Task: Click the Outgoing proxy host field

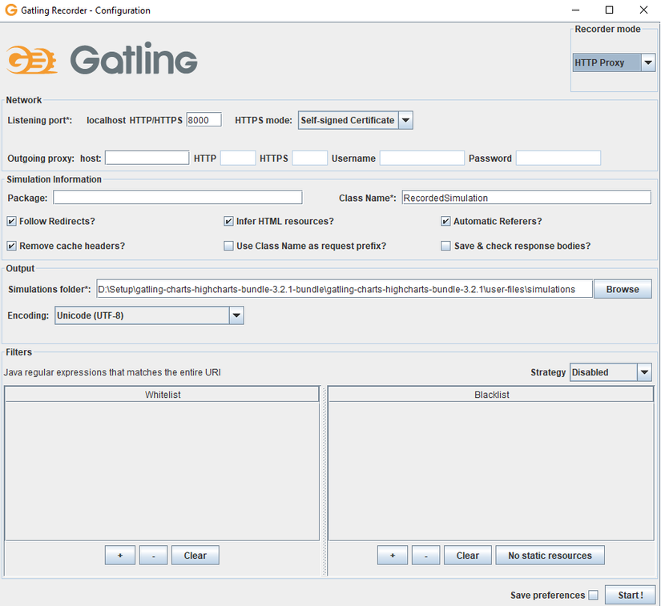Action: (x=147, y=158)
